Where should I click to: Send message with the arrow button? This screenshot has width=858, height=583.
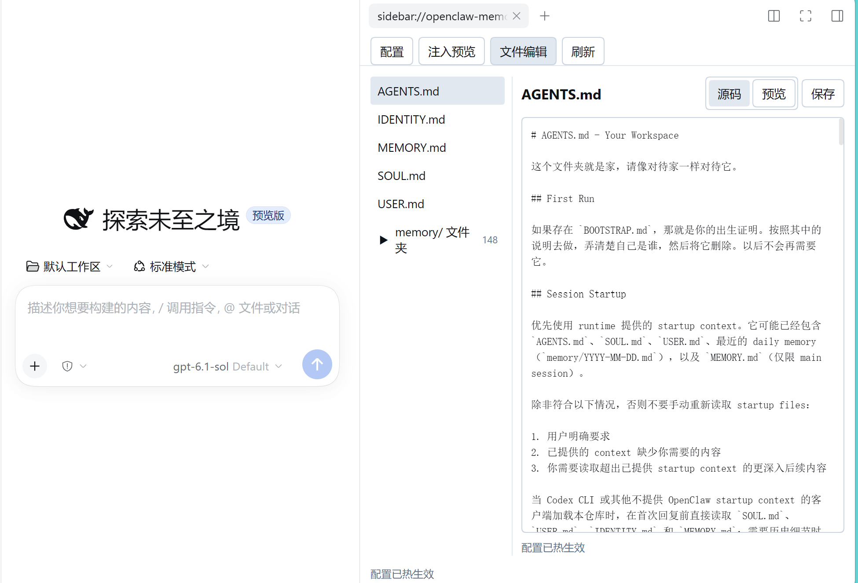pyautogui.click(x=317, y=364)
